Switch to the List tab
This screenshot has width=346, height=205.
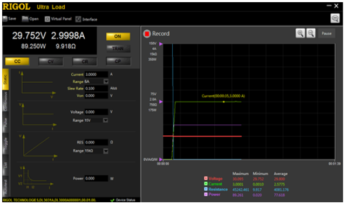(5, 165)
